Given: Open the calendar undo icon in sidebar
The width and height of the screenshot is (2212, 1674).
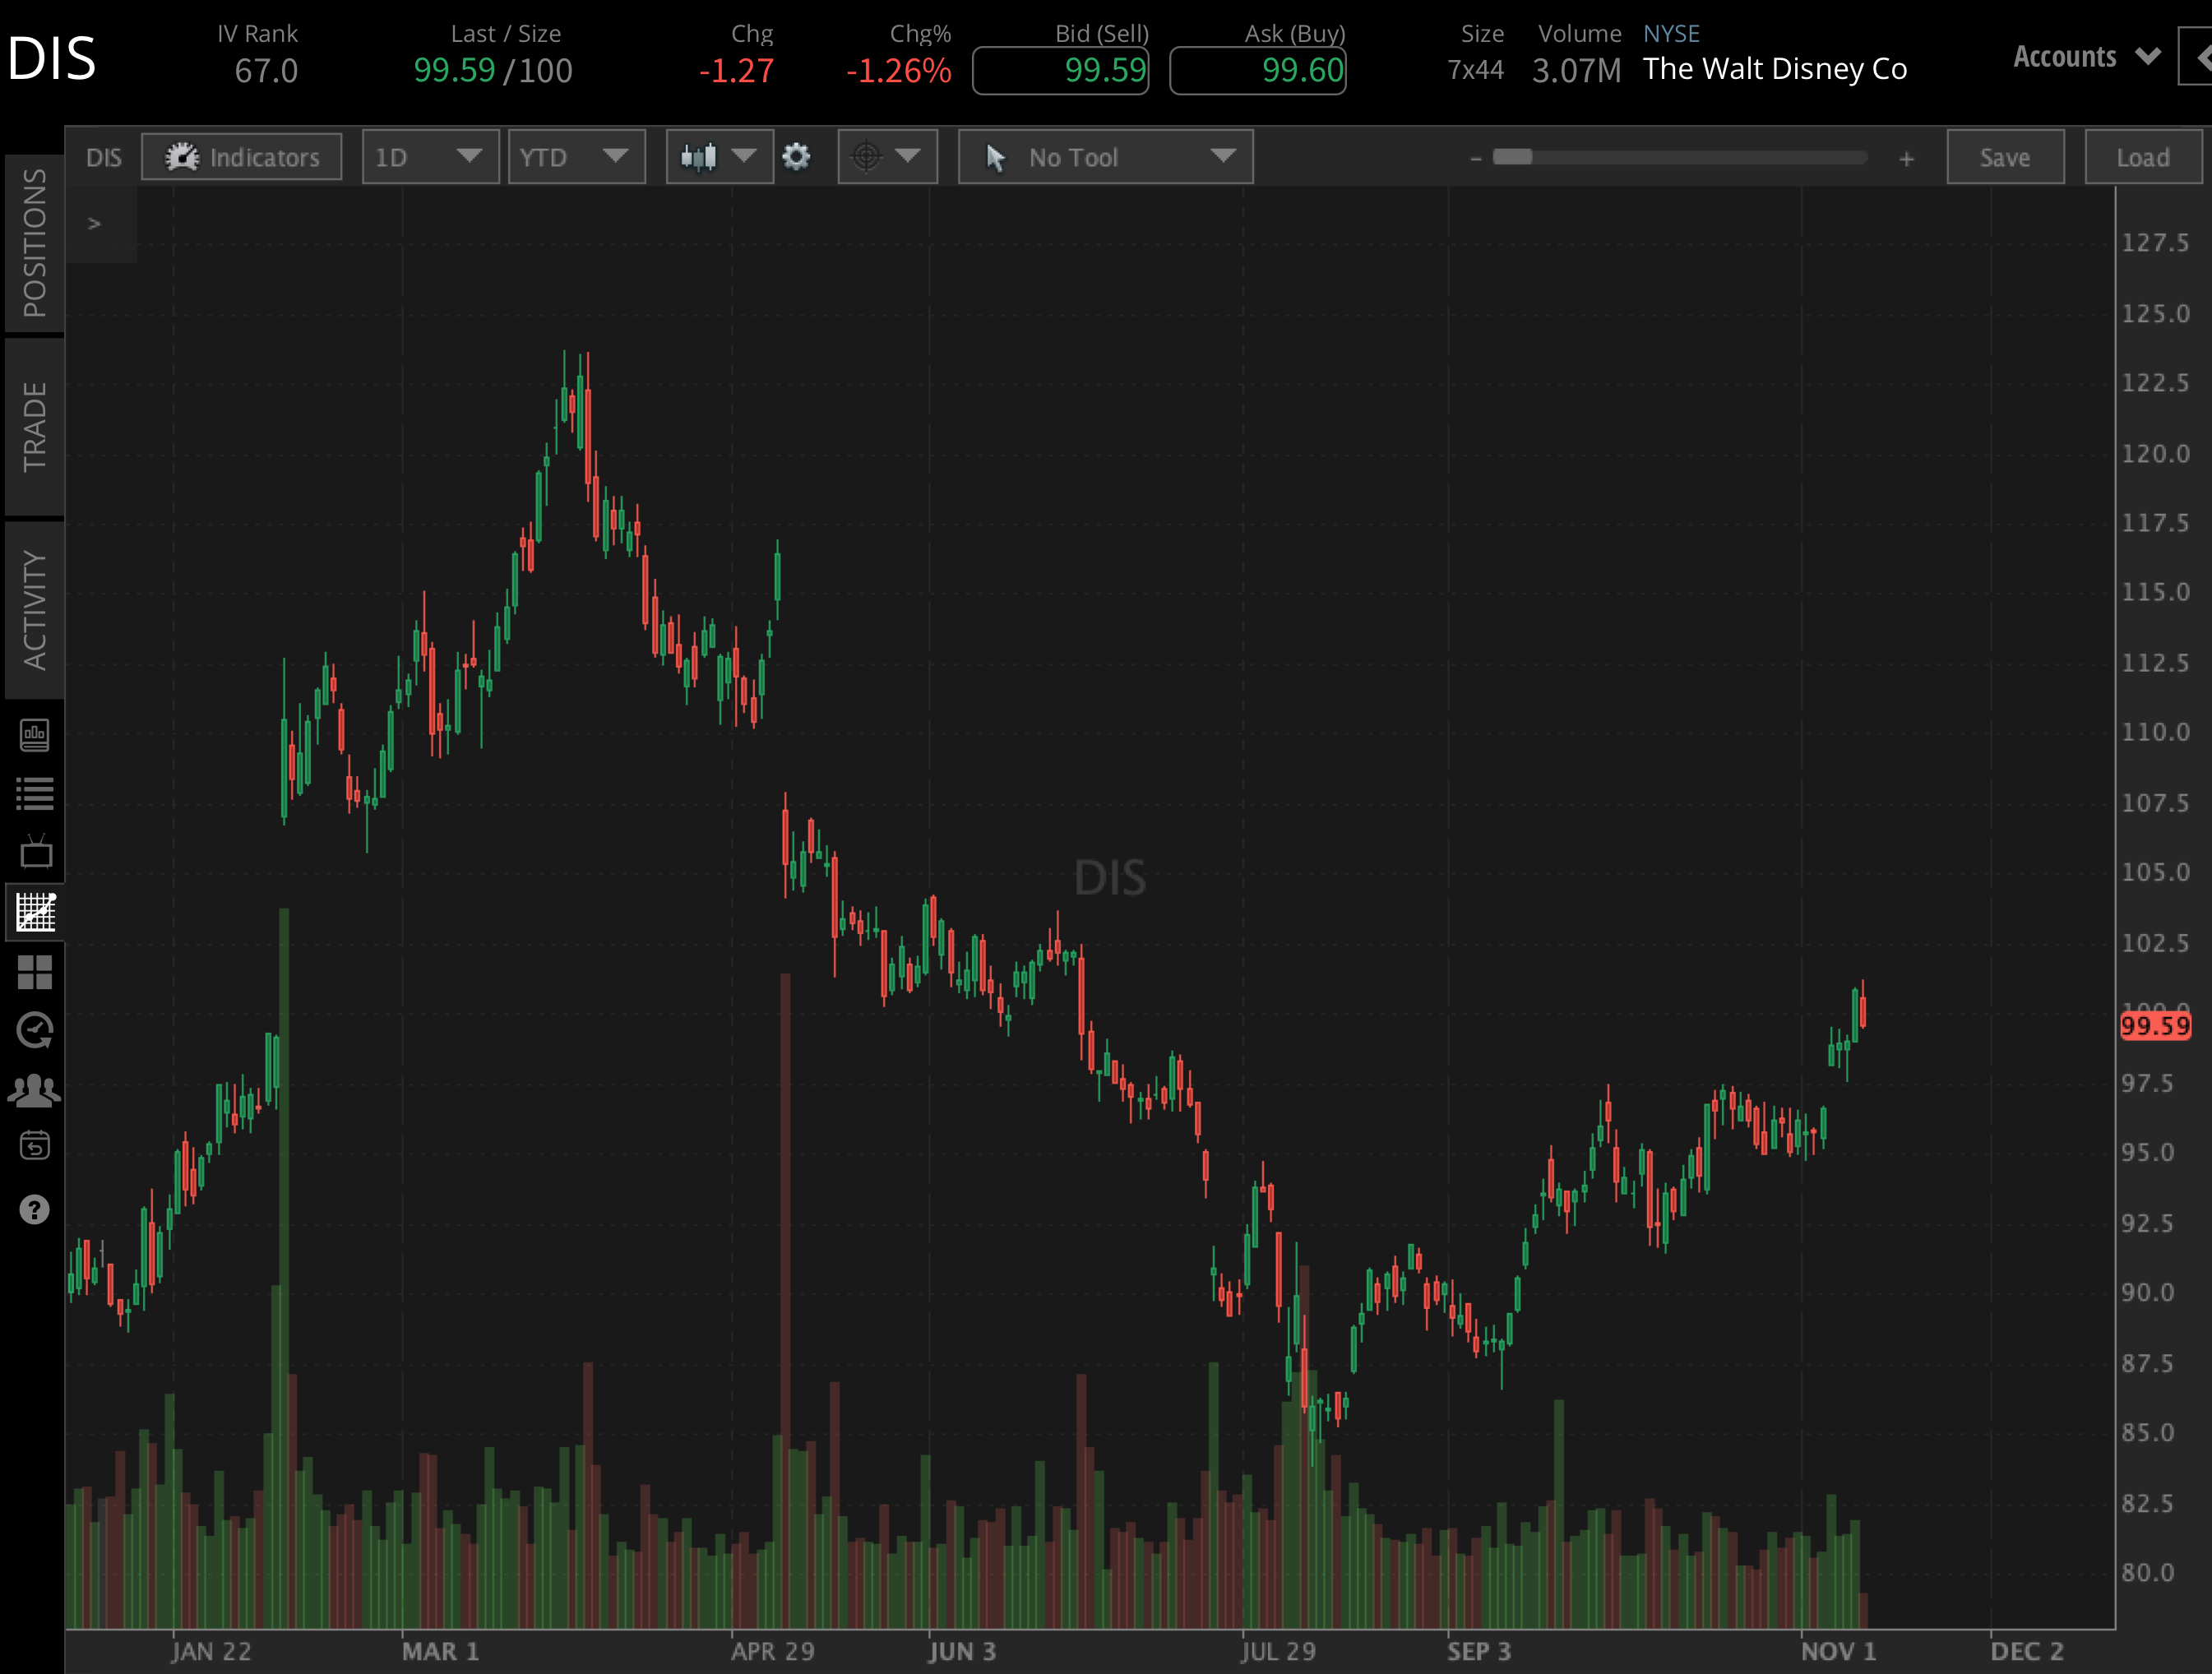Looking at the screenshot, I should pos(35,1146).
